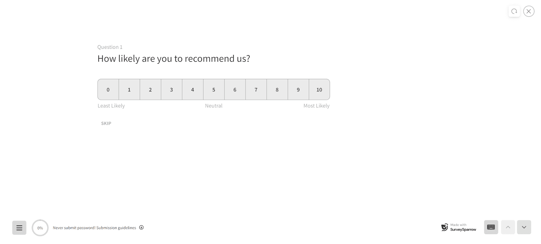Pick rating 9 on the scale
This screenshot has width=541, height=244.
point(298,90)
